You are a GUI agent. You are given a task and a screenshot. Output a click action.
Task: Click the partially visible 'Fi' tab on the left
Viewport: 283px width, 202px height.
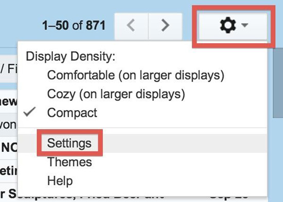9,69
